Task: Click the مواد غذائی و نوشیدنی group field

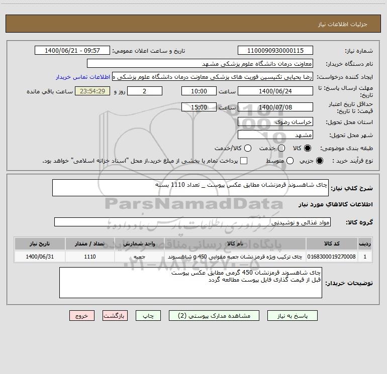Action: 192,222
